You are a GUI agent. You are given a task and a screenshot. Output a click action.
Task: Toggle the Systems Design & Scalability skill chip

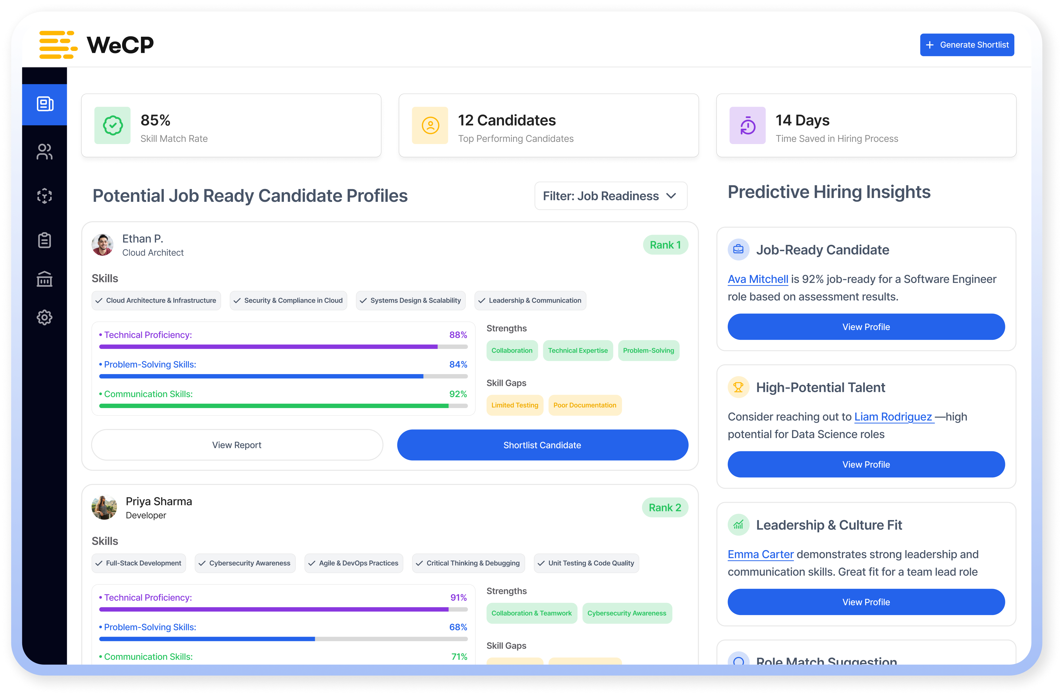(x=411, y=300)
